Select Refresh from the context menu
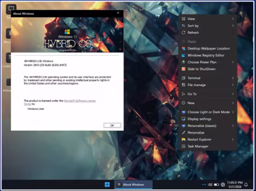This screenshot has height=191, width=256. [x=208, y=32]
